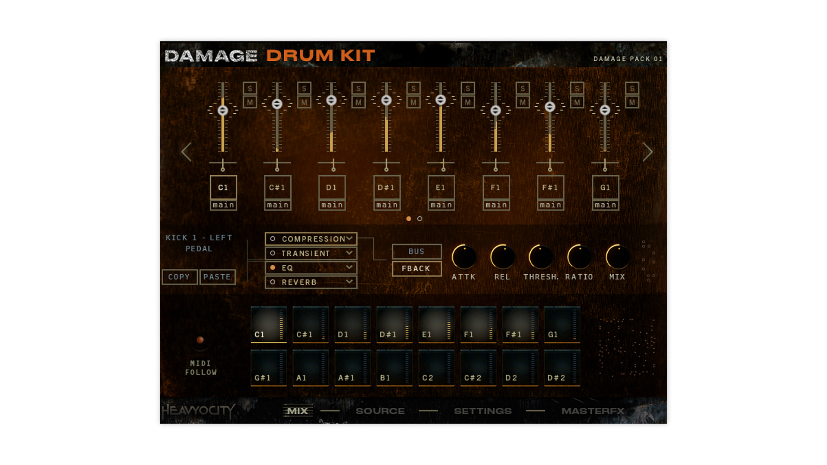Image resolution: width=827 pixels, height=465 pixels.
Task: Click the right arrow to show next channels
Action: (647, 152)
